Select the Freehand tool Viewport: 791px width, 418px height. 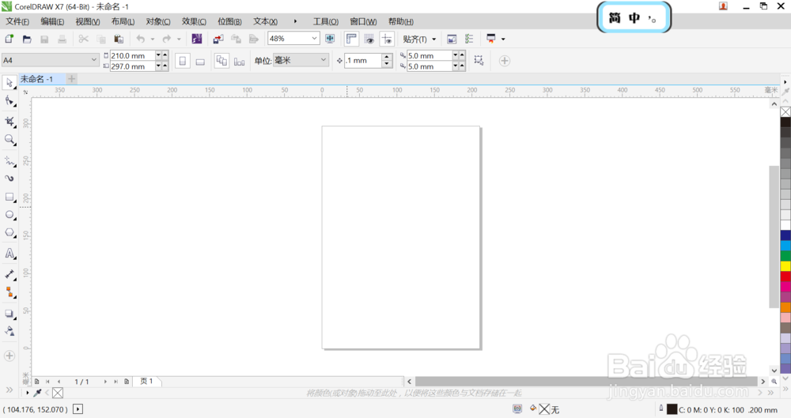(x=9, y=161)
